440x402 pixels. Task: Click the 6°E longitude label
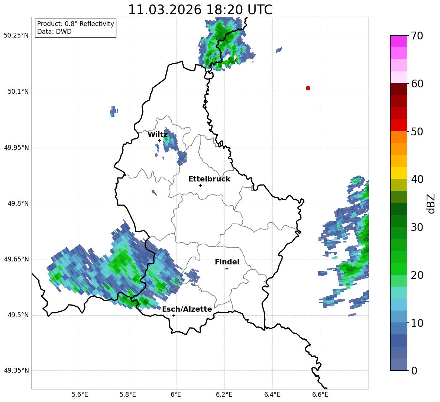(x=176, y=395)
